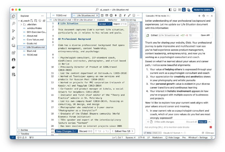
Task: Open the Source Control view icon
Action: pos(13,31)
